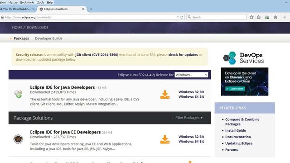Click the RELATED LINKS heading
This screenshot has width=290, height=163.
pos(232,108)
